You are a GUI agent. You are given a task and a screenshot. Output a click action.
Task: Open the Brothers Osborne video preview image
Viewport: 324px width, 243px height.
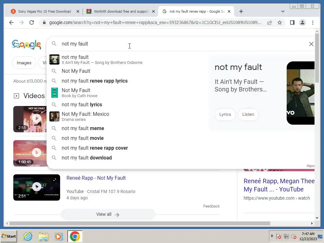[x=301, y=93]
